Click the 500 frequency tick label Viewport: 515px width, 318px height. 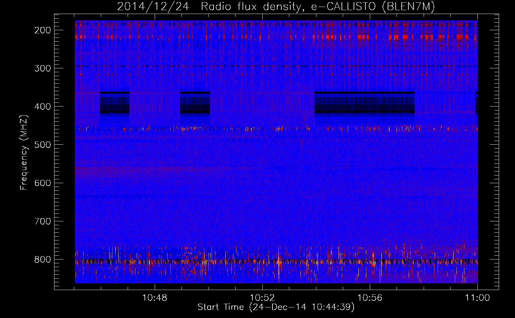tap(42, 145)
